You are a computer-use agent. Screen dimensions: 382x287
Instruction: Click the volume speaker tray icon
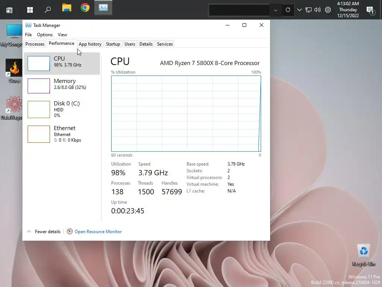[317, 10]
